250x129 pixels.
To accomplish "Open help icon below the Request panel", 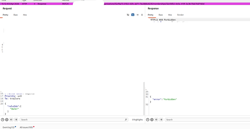I will click(x=2, y=120).
